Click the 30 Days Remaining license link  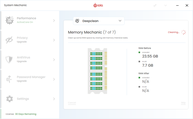point(26,114)
